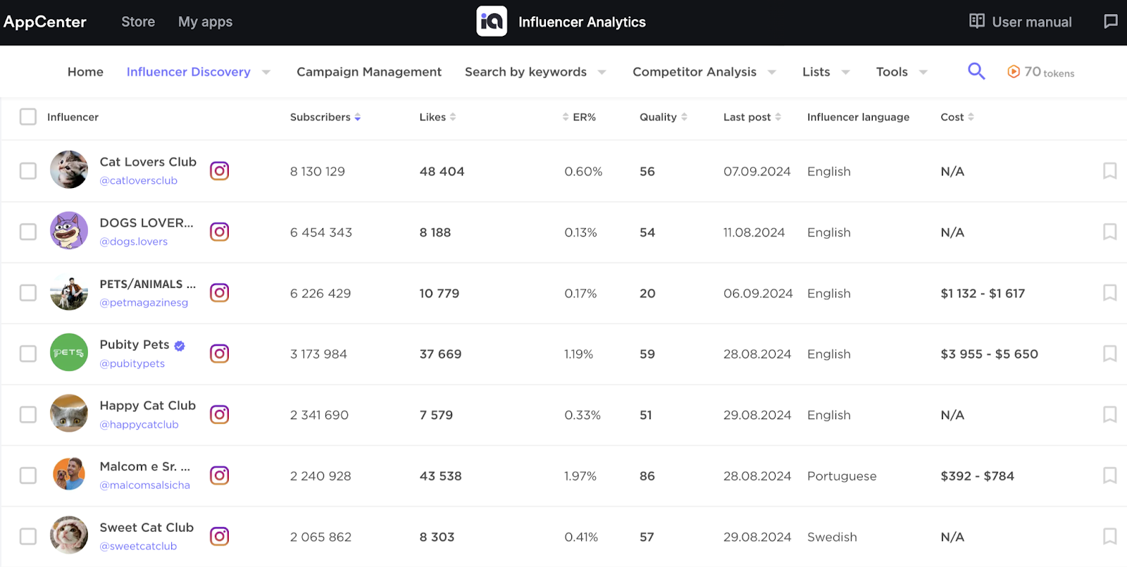Select the PETS/ANIMALS row checkbox
The height and width of the screenshot is (567, 1127).
point(28,292)
